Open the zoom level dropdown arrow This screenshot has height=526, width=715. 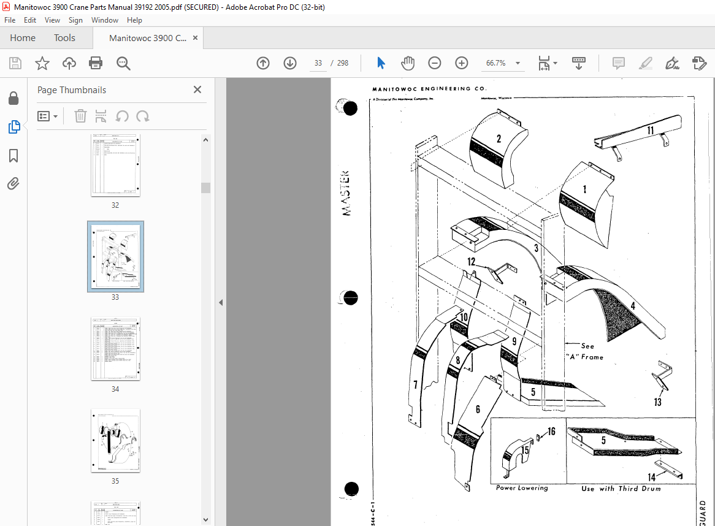518,63
